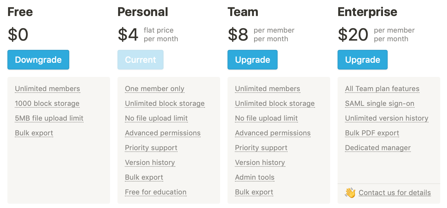The image size is (447, 208).
Task: Upgrade to the Team plan
Action: pos(253,60)
